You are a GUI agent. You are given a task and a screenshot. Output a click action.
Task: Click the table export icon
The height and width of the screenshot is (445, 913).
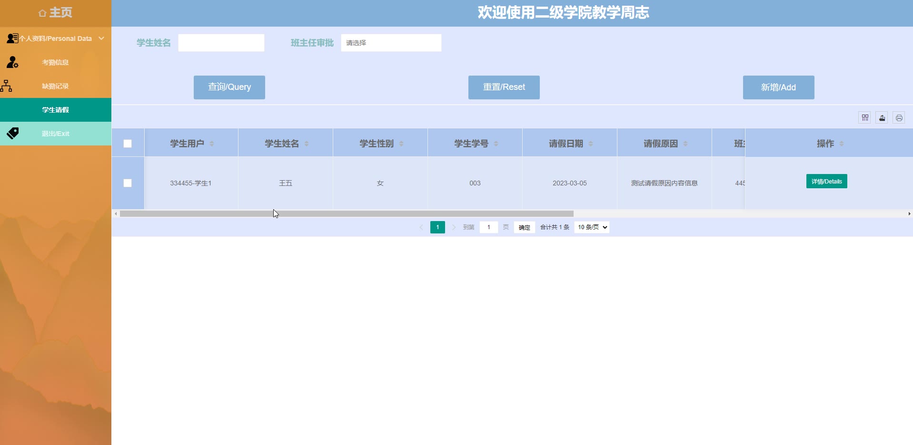882,117
